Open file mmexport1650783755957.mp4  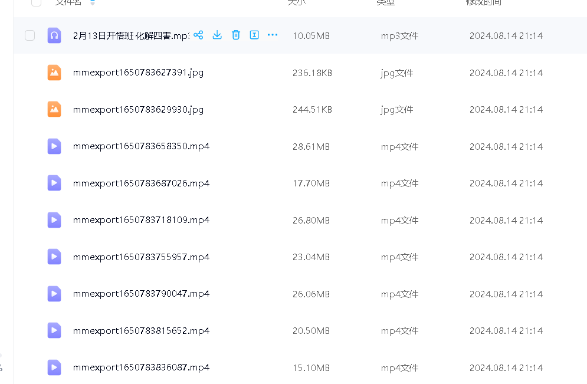point(141,257)
